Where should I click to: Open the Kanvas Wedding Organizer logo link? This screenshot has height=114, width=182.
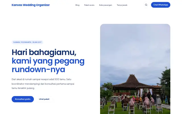coord(31,5)
